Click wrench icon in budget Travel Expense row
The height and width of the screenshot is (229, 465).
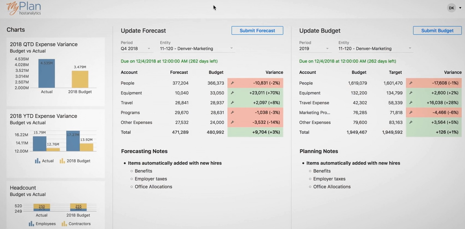[411, 103]
